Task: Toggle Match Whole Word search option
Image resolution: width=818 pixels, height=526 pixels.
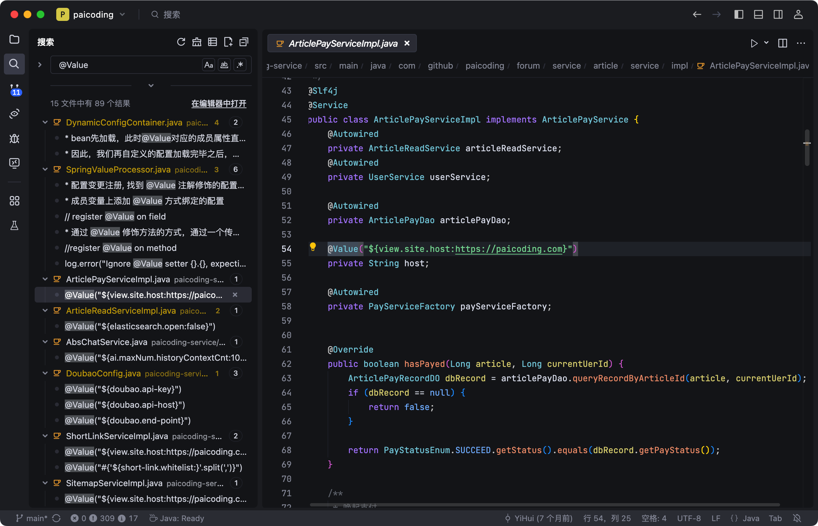Action: click(x=224, y=65)
